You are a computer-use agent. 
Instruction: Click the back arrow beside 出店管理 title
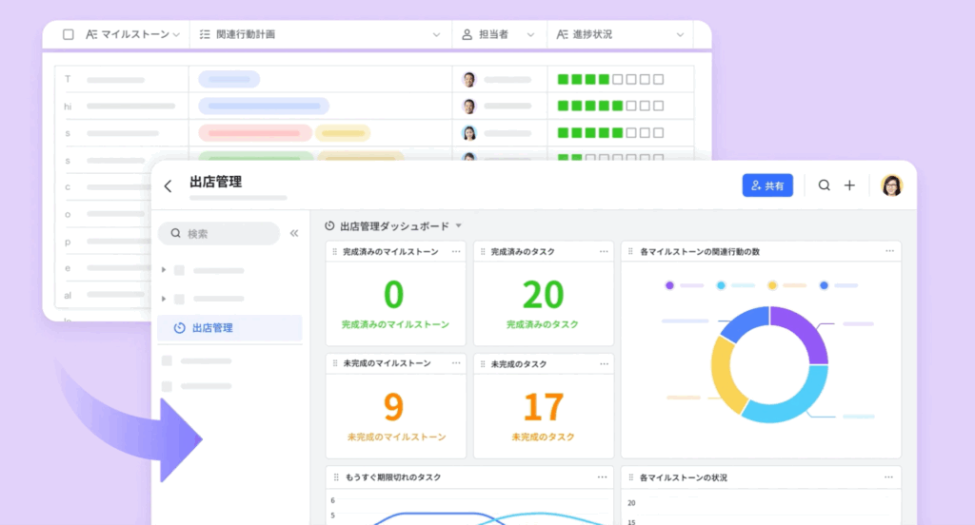(169, 186)
